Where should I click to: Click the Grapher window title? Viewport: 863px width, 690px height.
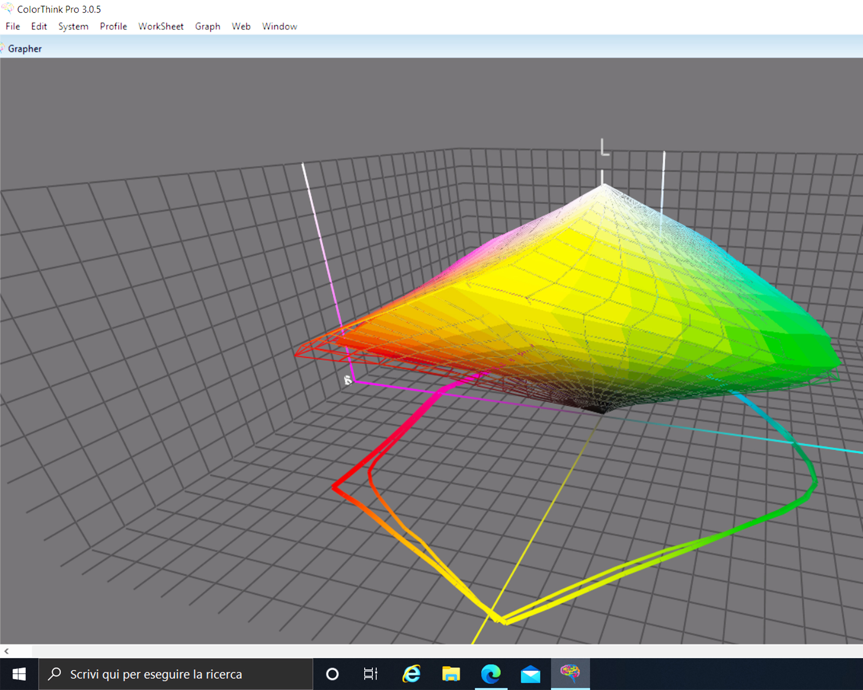tap(25, 49)
